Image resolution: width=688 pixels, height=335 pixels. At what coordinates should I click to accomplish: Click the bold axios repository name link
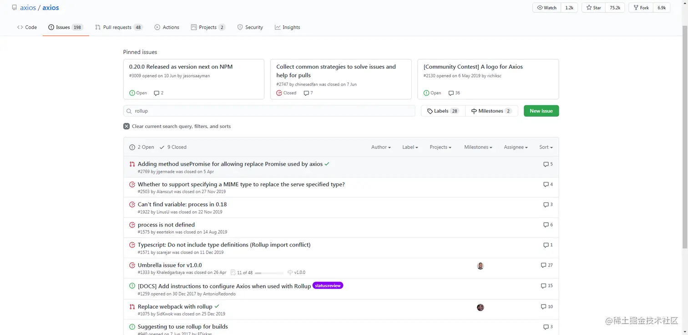point(51,8)
